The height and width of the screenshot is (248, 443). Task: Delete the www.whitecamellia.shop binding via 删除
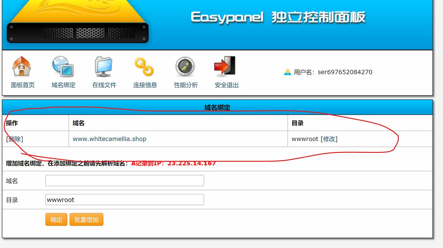(15, 139)
